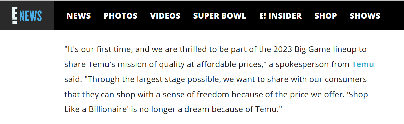Follow the blue Temu hyperlink
Image resolution: width=404 pixels, height=124 pixels.
363,64
